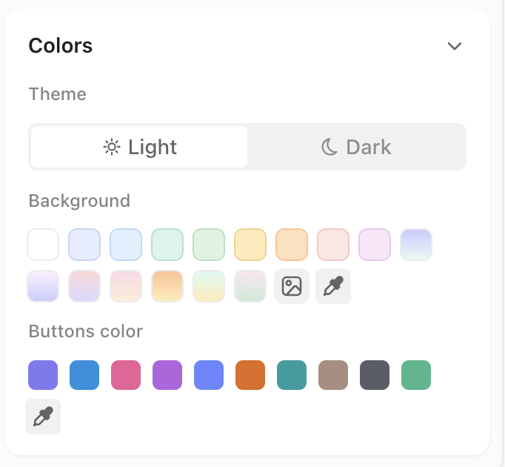Choose the lavender background swatch
The image size is (505, 467).
coord(375,245)
